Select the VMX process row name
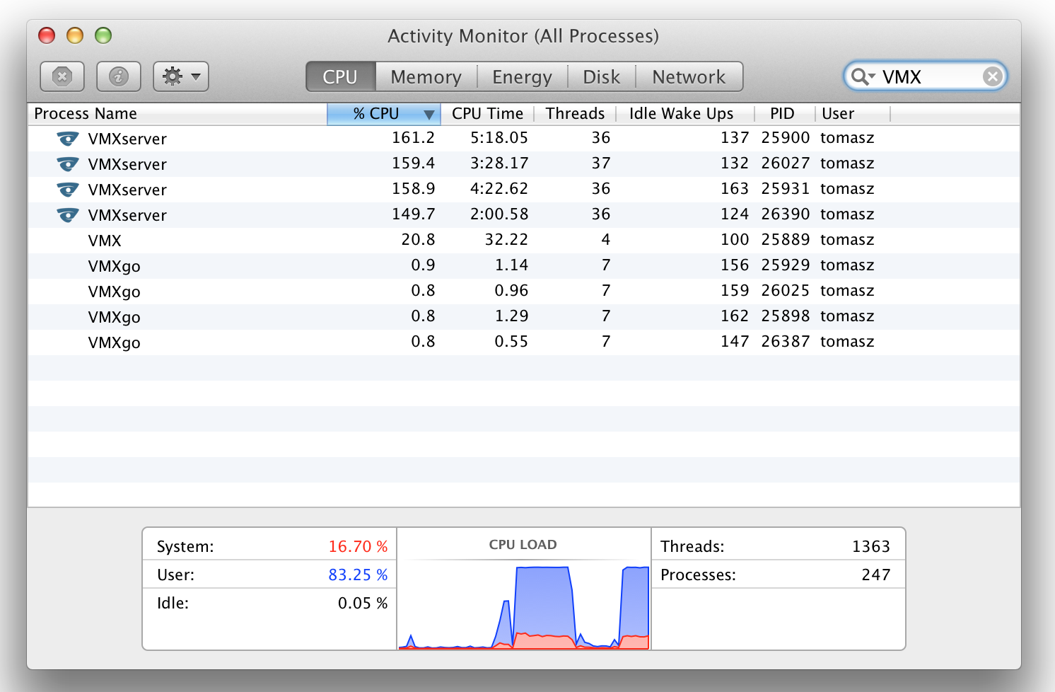The width and height of the screenshot is (1055, 692). coord(105,241)
